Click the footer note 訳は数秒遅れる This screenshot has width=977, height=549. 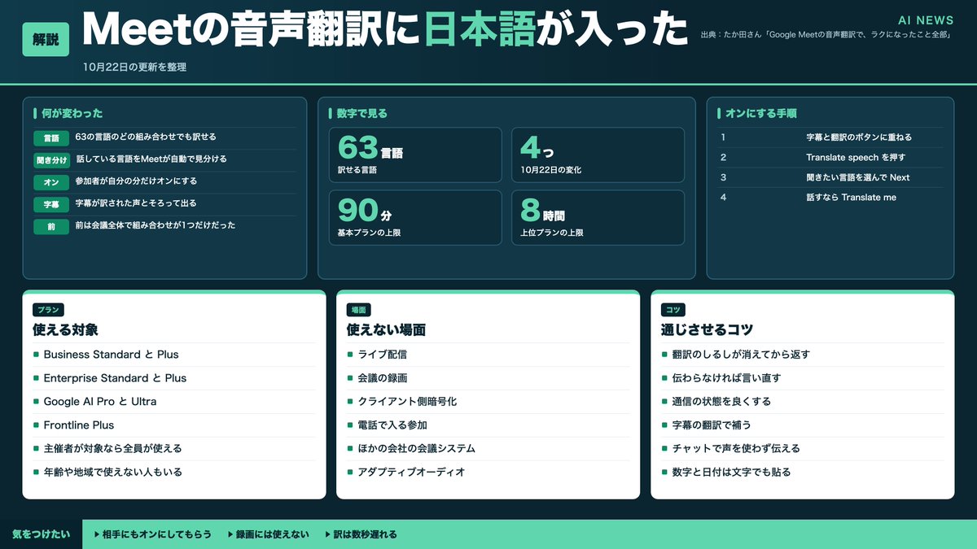pos(361,534)
